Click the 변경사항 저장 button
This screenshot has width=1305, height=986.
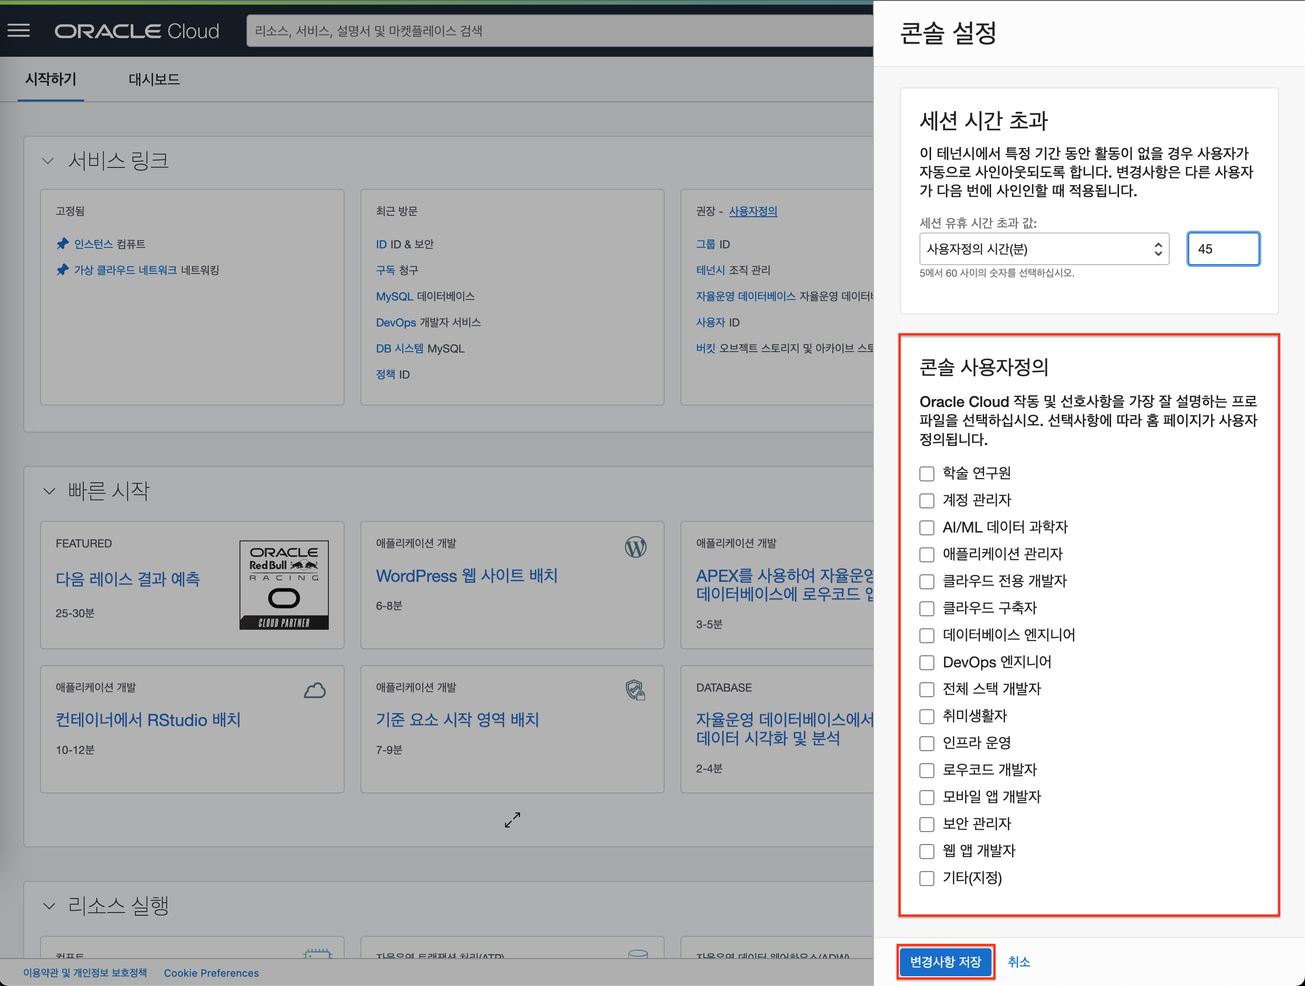pyautogui.click(x=945, y=962)
